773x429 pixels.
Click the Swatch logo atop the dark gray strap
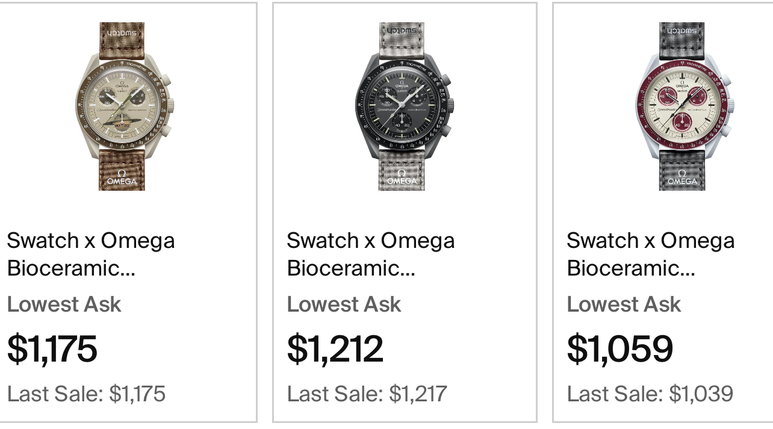(681, 30)
